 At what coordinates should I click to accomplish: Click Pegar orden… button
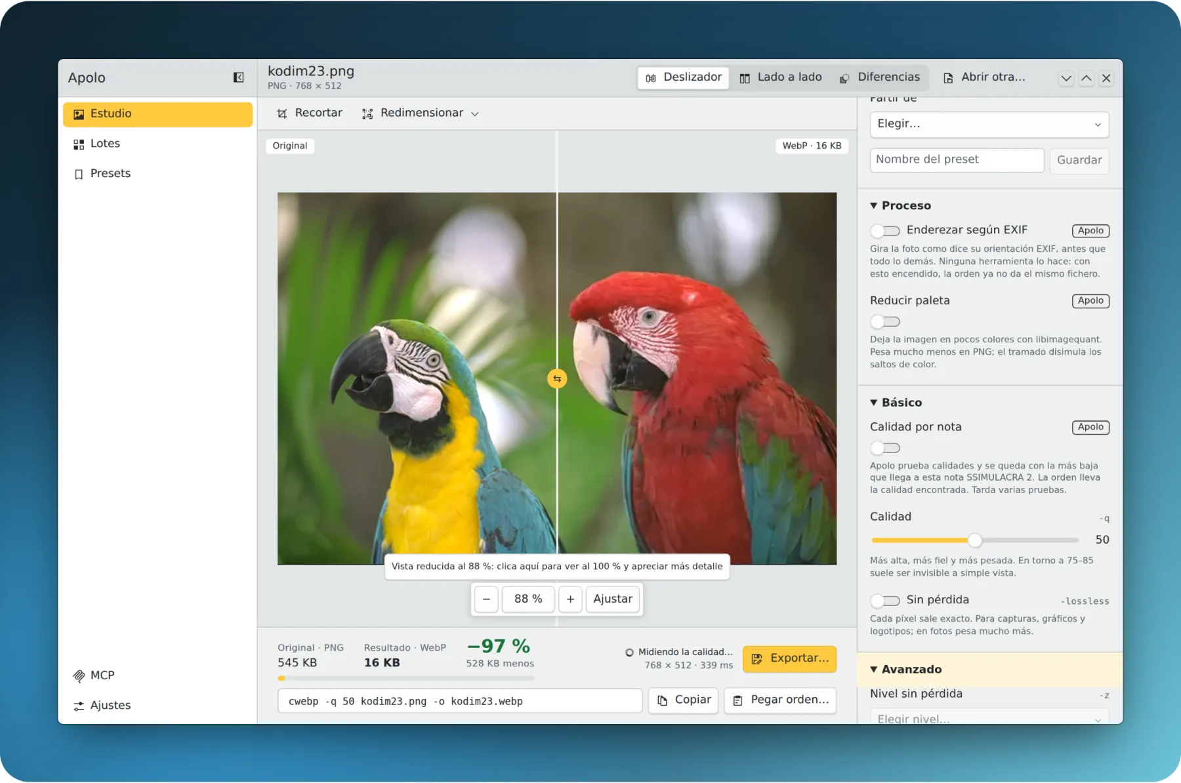(780, 700)
